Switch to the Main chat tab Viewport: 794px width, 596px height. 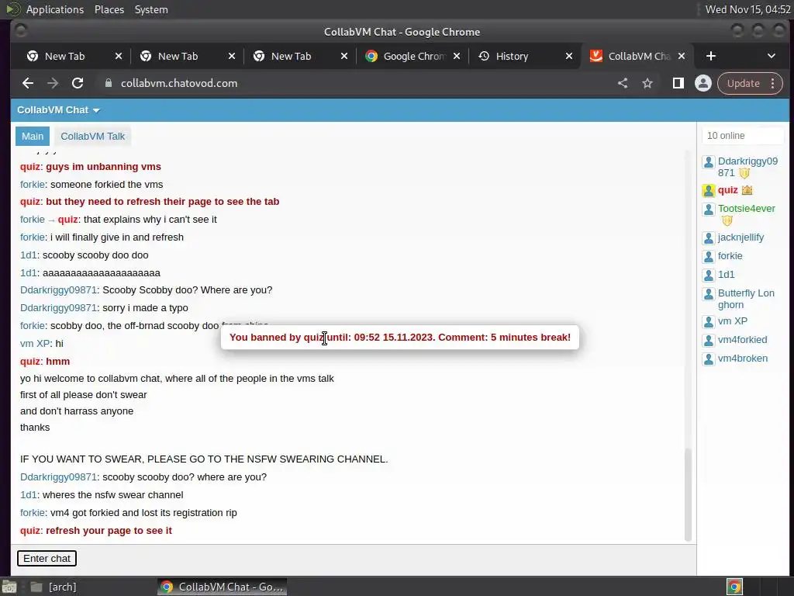pos(33,137)
